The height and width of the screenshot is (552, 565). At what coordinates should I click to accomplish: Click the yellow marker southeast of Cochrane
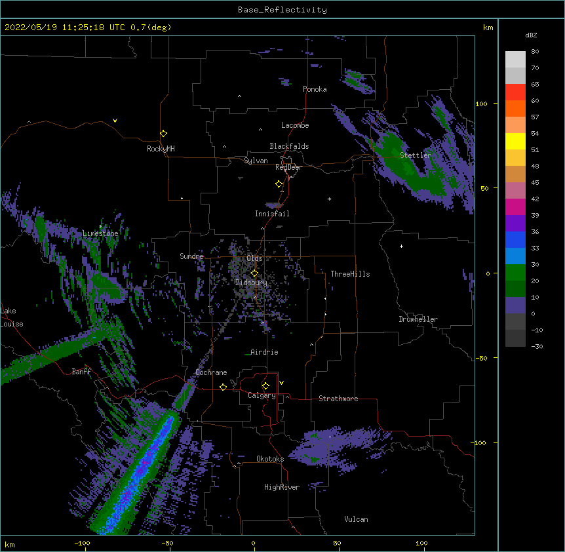coord(223,387)
